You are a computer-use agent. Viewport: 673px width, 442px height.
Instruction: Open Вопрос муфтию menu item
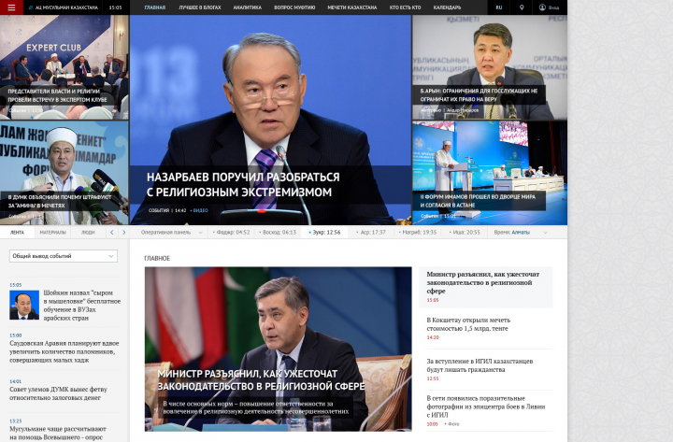tap(294, 7)
